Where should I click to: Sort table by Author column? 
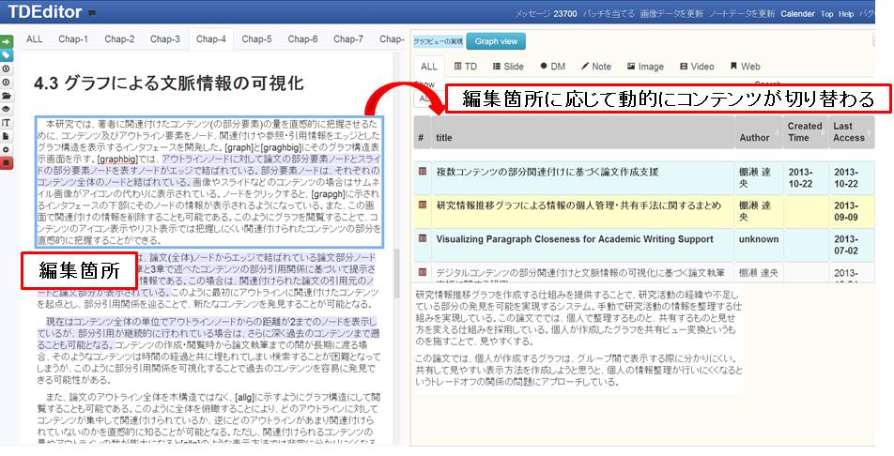coord(753,138)
